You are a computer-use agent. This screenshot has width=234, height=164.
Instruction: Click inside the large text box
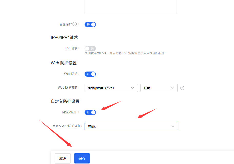click(x=130, y=7)
